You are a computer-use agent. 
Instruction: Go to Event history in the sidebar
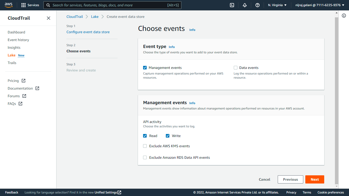click(18, 40)
